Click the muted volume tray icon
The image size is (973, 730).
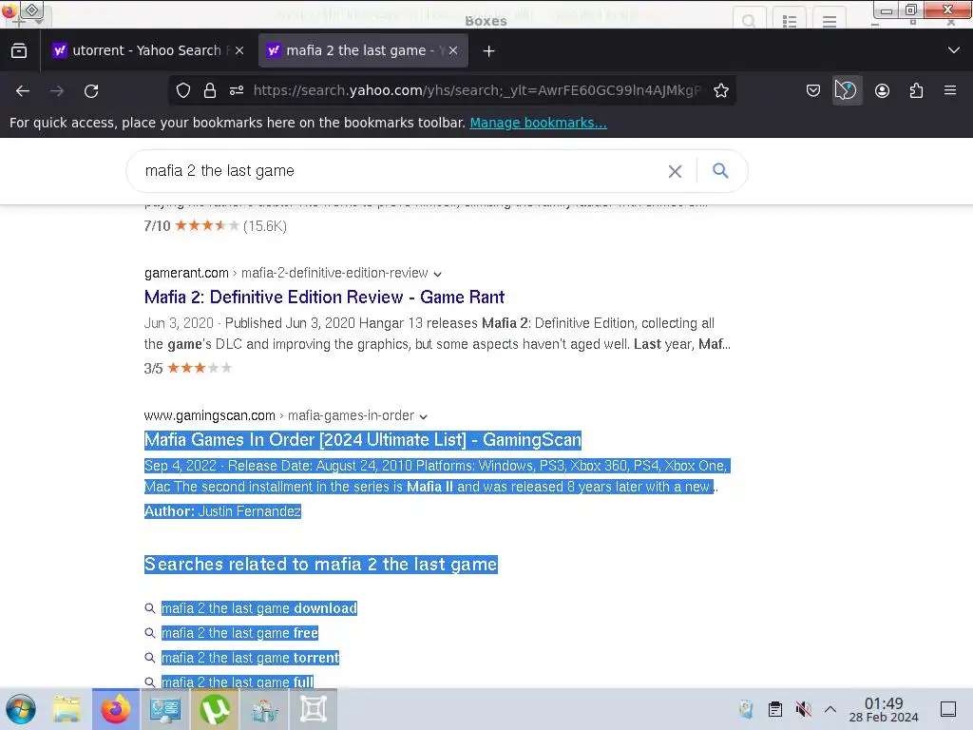(x=804, y=709)
